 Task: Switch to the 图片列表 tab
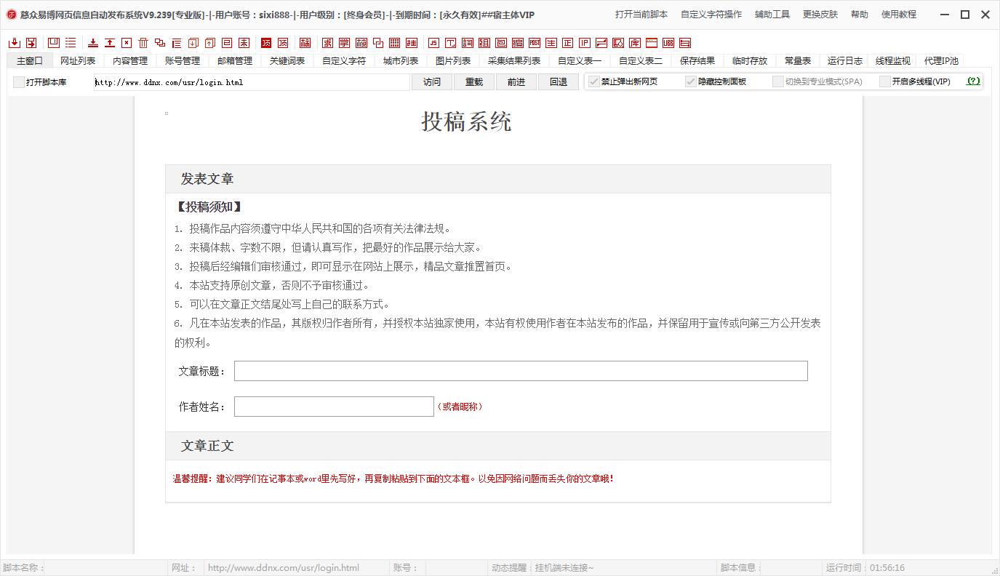453,61
